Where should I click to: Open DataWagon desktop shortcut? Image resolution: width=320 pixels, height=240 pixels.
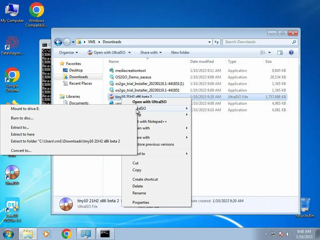coord(12,45)
